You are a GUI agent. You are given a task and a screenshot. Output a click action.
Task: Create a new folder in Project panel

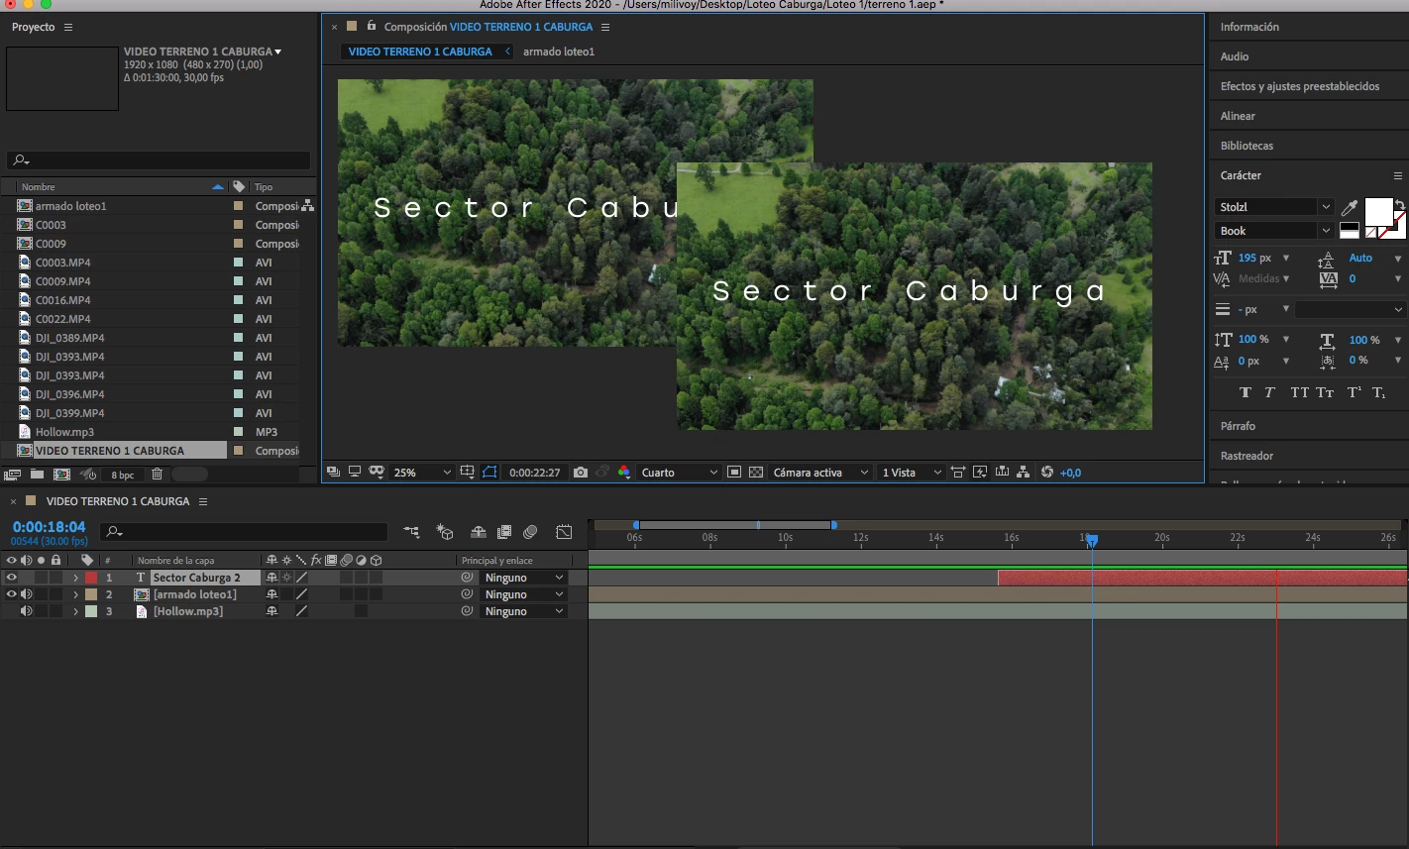tap(37, 476)
